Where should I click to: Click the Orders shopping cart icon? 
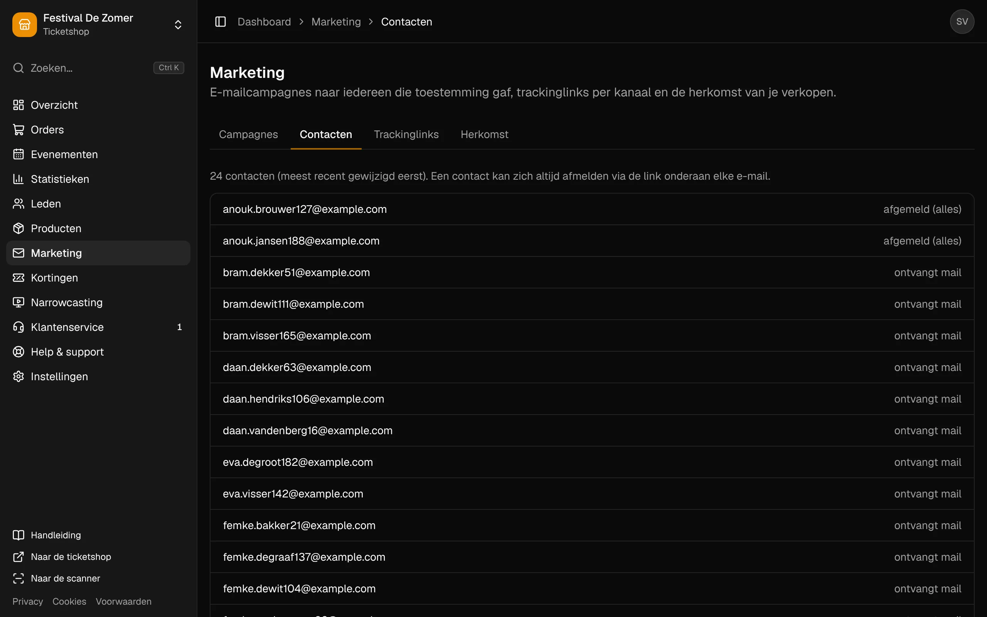click(19, 130)
